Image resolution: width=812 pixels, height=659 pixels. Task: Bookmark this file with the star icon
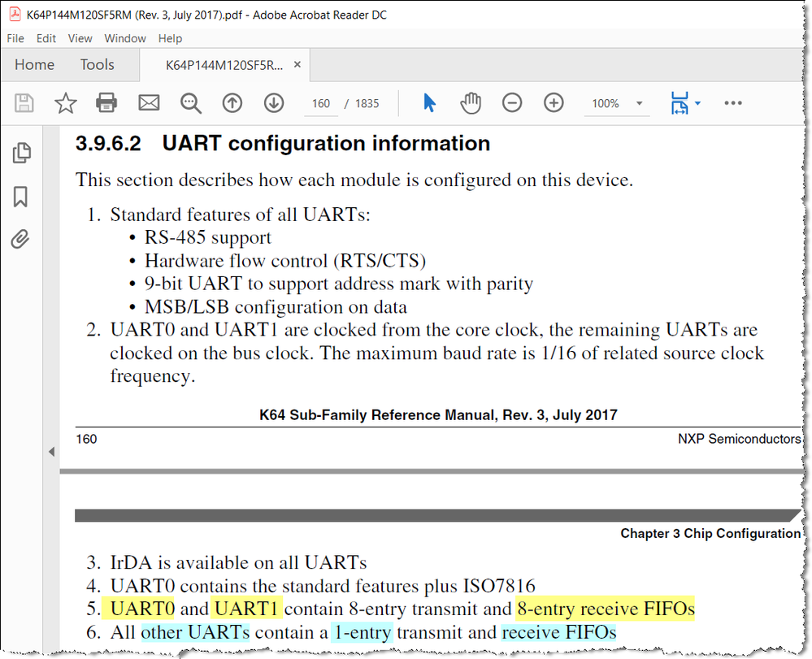tap(66, 103)
